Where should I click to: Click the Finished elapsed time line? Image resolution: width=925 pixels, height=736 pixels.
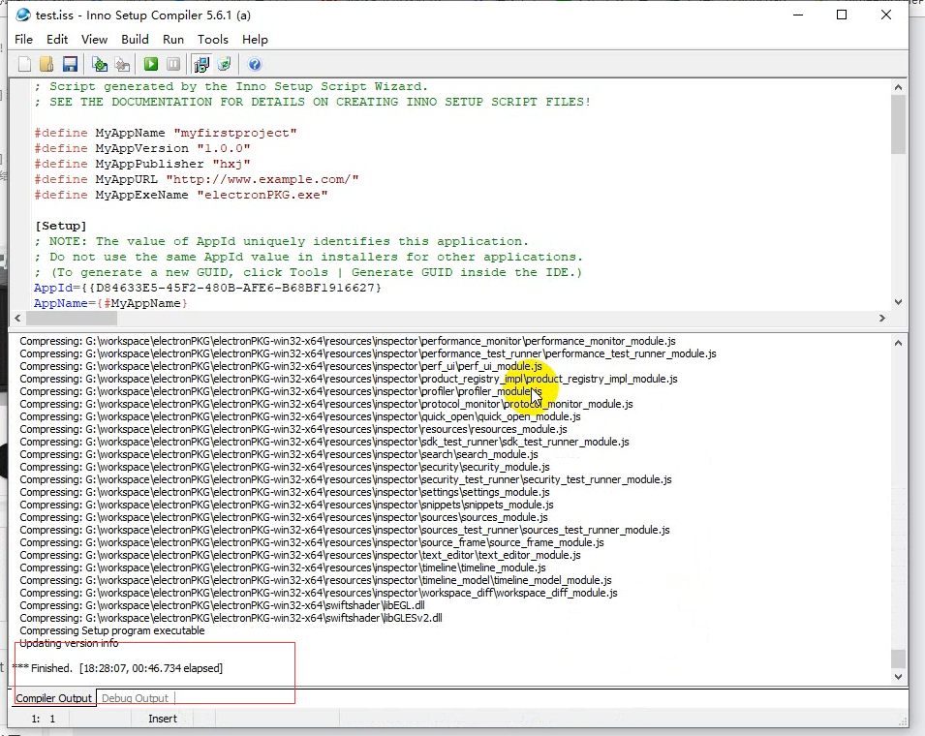(117, 668)
